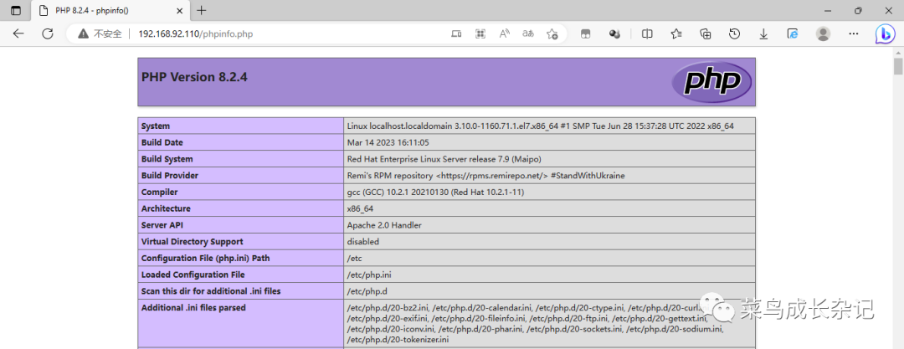
Task: Add this page to favorites
Action: [552, 34]
